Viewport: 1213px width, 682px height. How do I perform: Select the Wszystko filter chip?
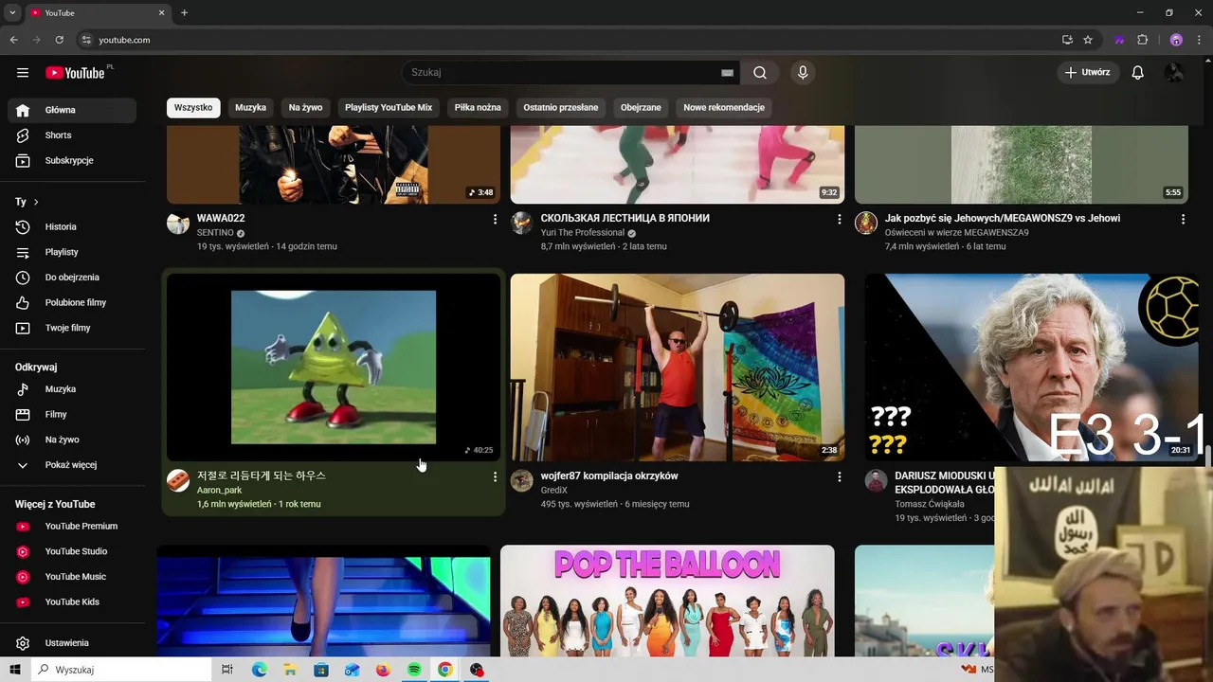coord(193,108)
